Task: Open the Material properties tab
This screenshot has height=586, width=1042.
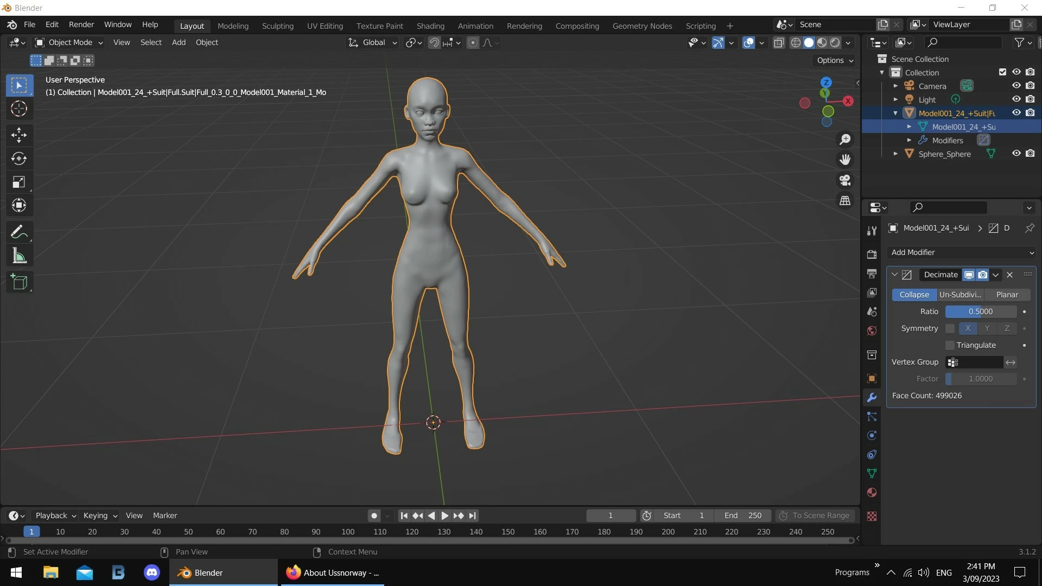Action: [872, 493]
